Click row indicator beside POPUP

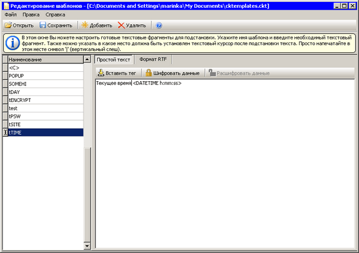tap(5, 76)
